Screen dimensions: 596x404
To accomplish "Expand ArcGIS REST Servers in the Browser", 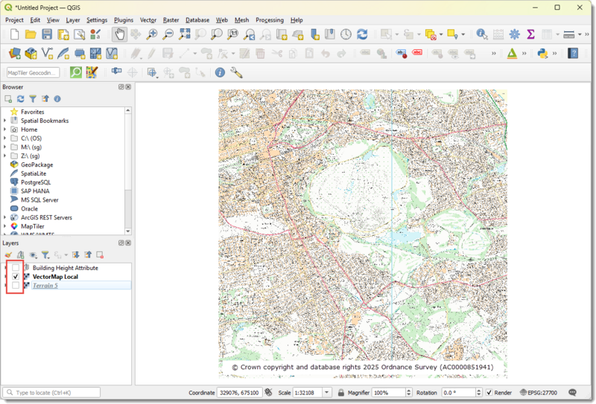I will (x=4, y=217).
